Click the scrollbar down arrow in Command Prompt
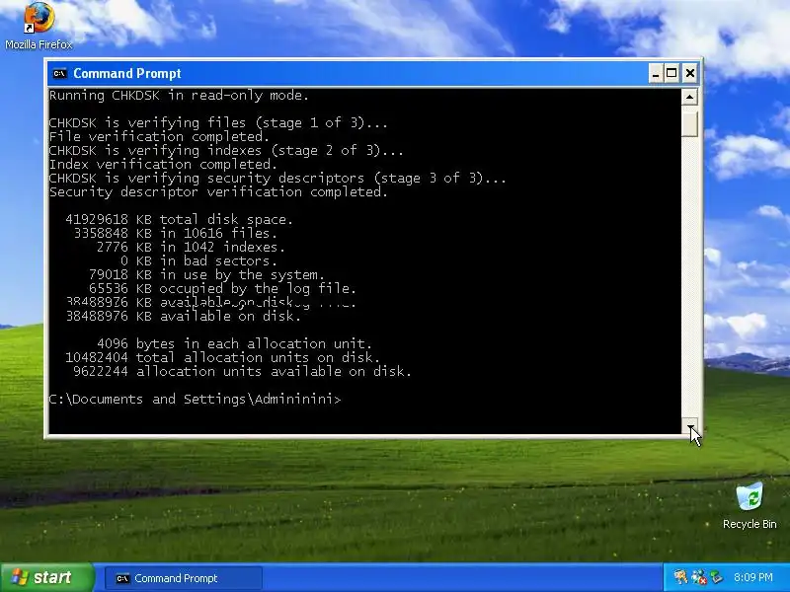Image resolution: width=790 pixels, height=592 pixels. click(689, 426)
